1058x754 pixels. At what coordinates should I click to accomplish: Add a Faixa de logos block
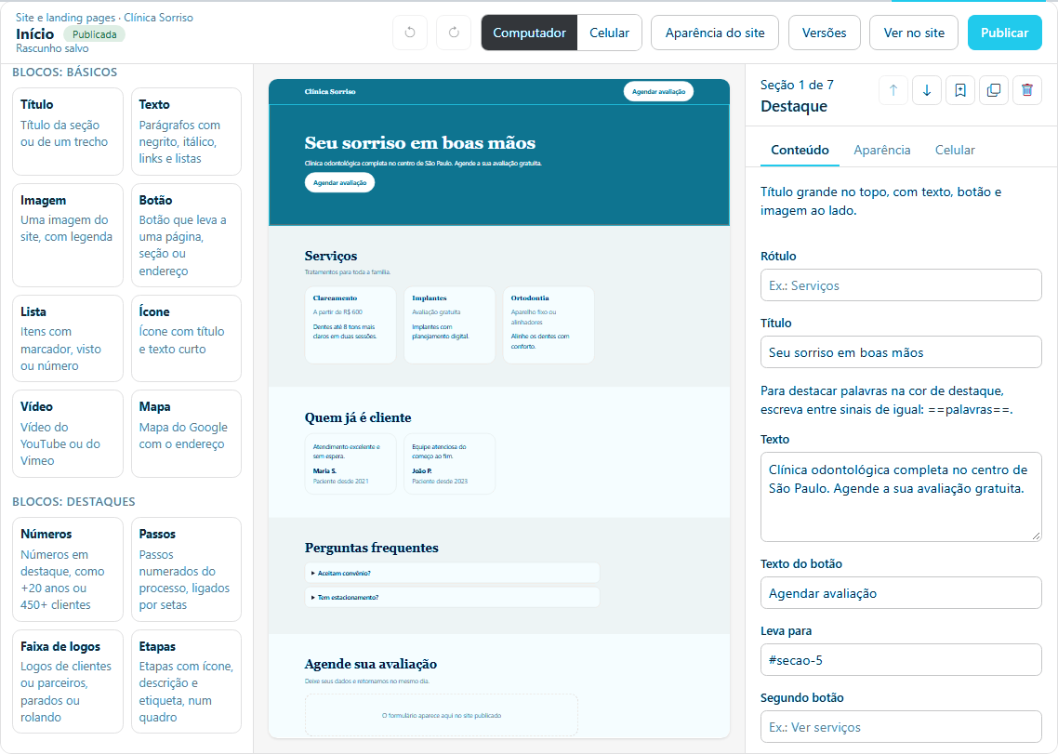(68, 681)
